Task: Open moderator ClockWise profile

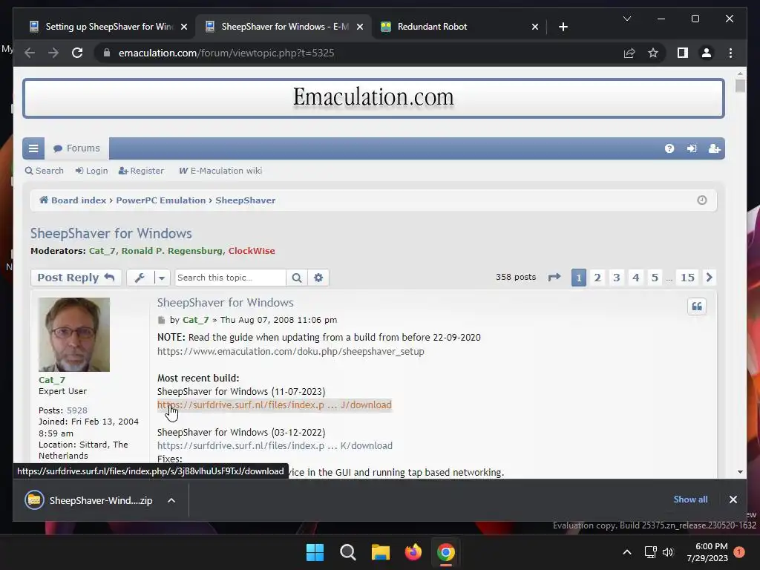Action: (x=252, y=251)
